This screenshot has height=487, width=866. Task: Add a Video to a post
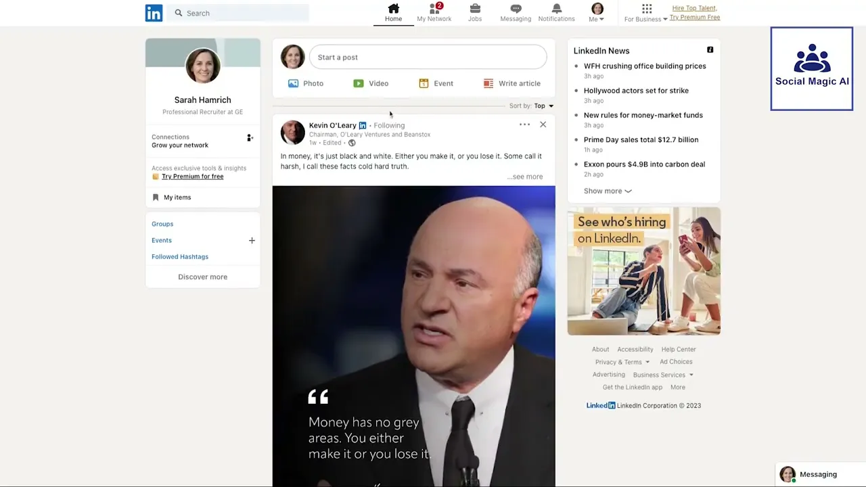[x=371, y=83]
